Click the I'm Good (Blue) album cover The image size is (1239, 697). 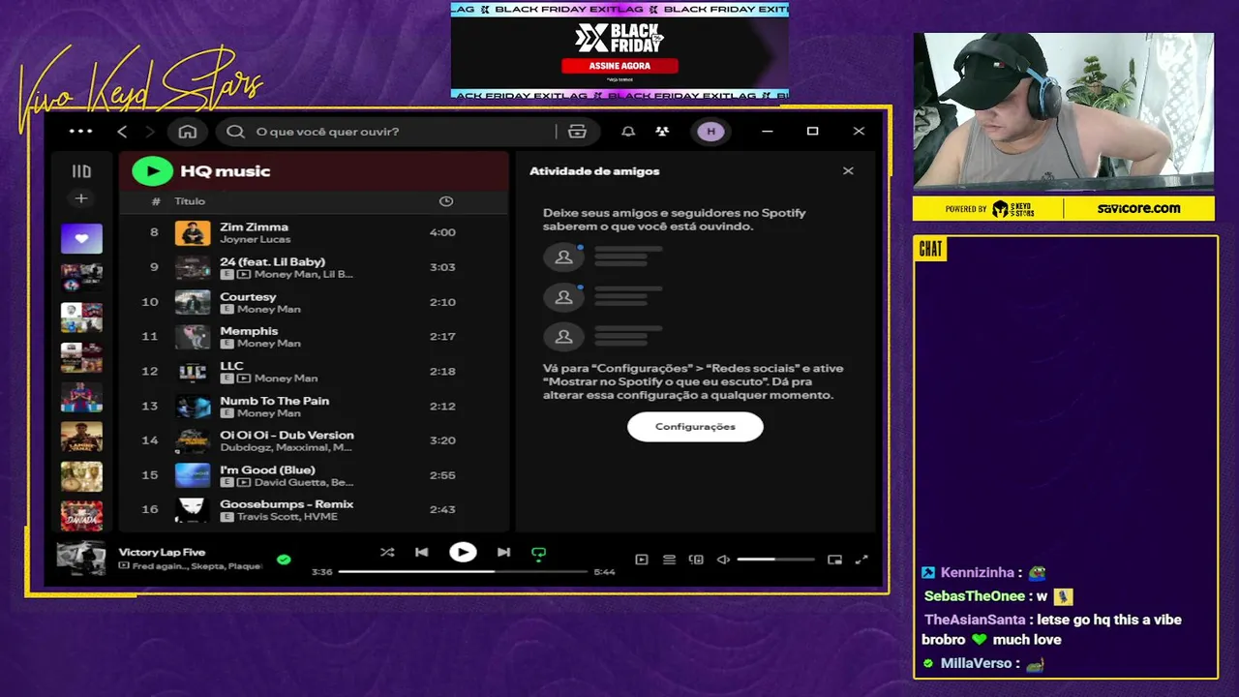point(193,475)
